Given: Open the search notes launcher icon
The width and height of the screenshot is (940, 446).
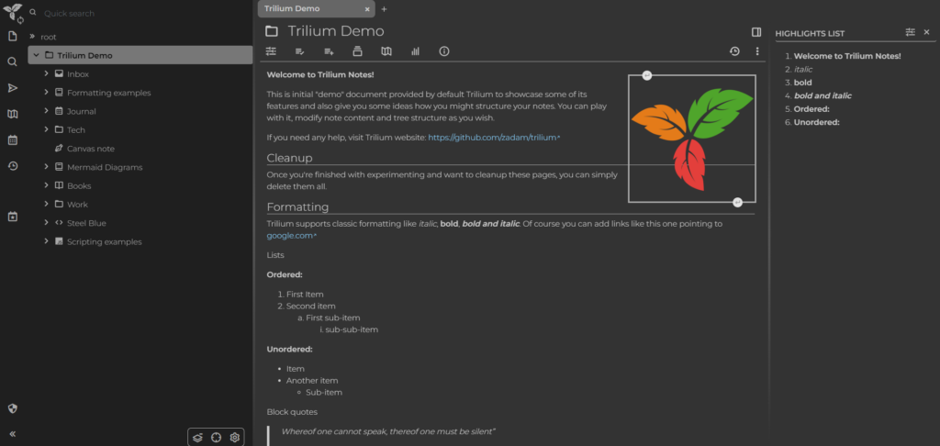Looking at the screenshot, I should [x=12, y=61].
